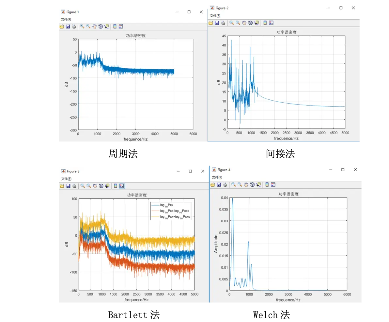Enable the Pan hand in Figure 4

pos(246,185)
